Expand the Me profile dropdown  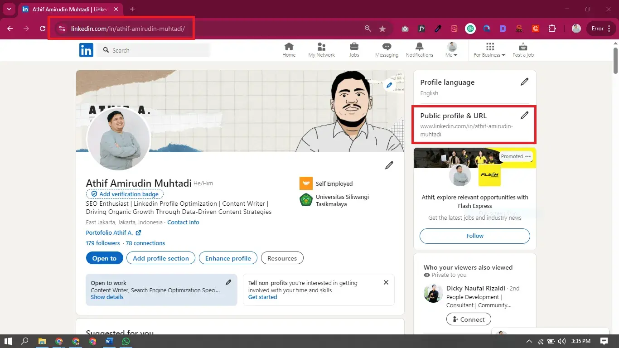tap(452, 50)
